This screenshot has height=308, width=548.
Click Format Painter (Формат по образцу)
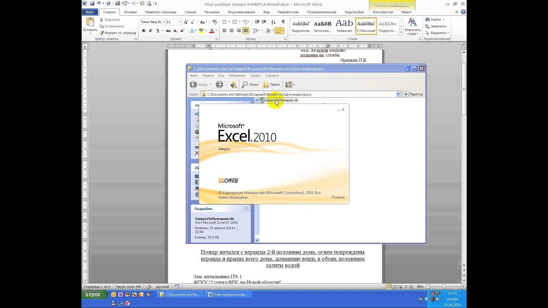point(118,33)
